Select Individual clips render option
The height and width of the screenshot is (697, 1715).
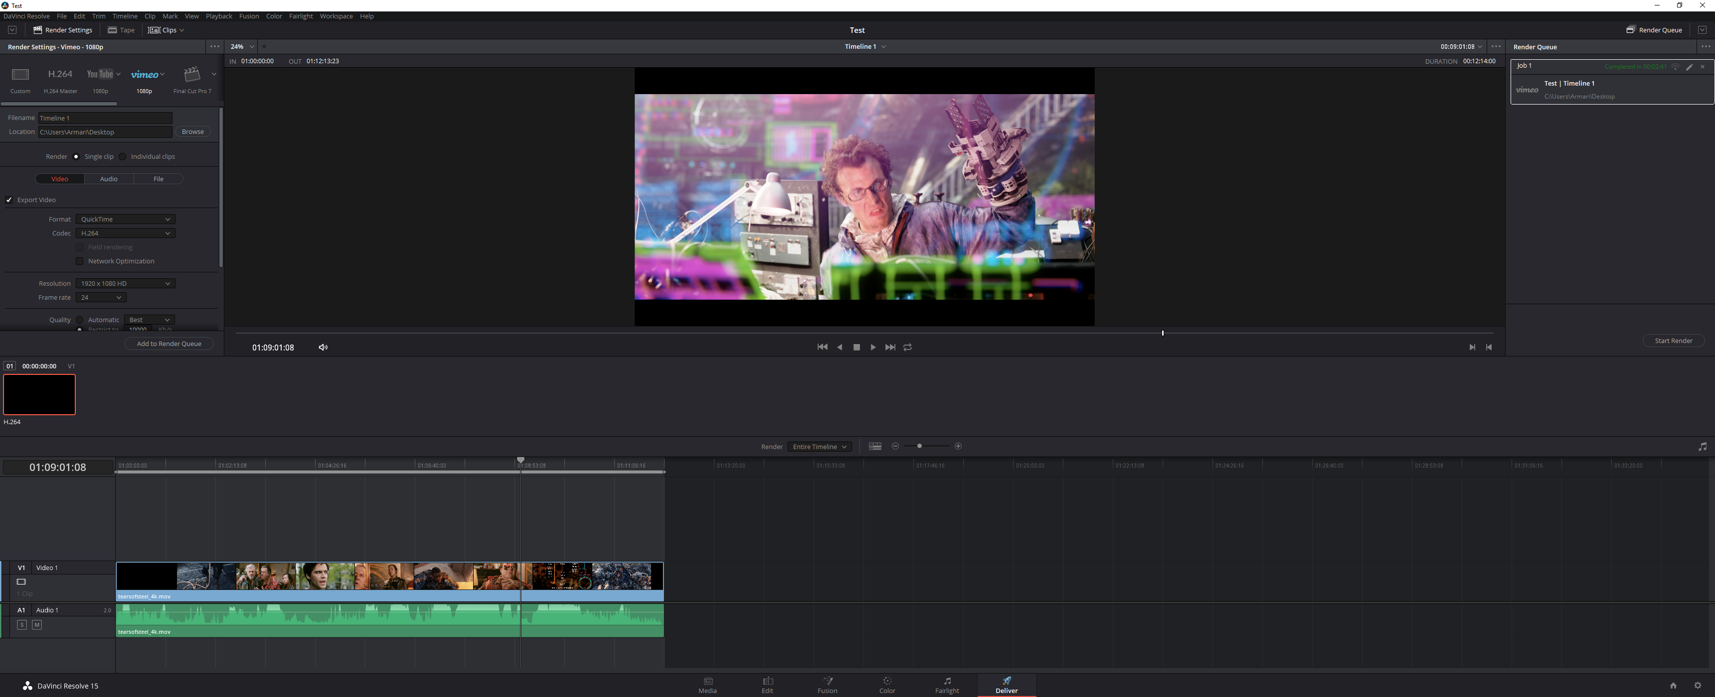pos(123,157)
